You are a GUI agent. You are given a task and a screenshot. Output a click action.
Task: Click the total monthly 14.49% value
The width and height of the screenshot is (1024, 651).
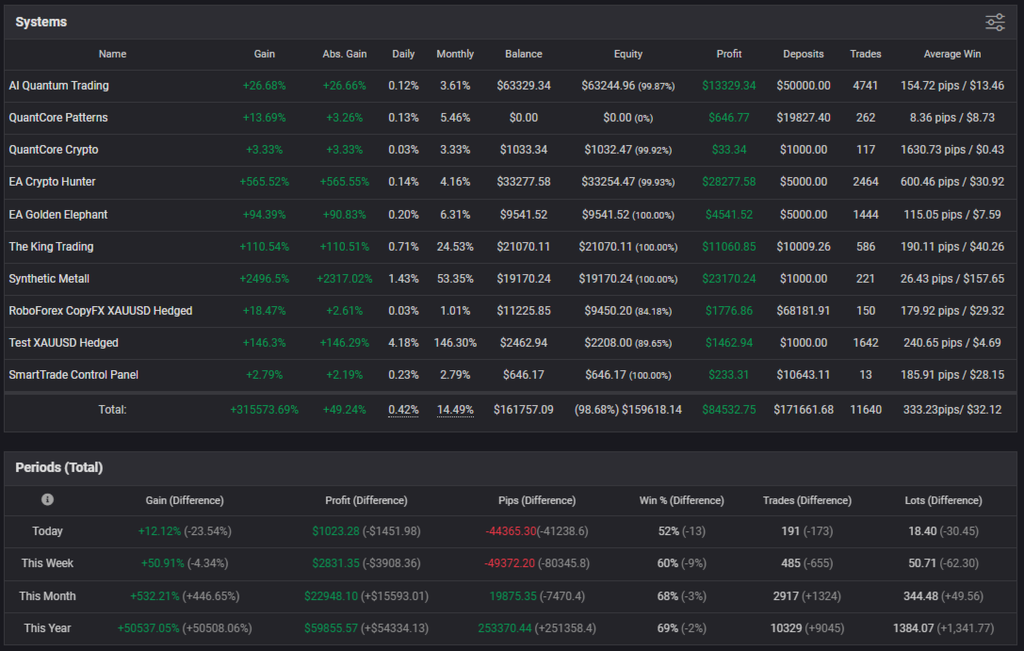(x=455, y=410)
